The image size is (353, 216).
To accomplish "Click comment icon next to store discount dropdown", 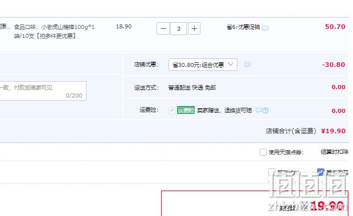I will (247, 65).
